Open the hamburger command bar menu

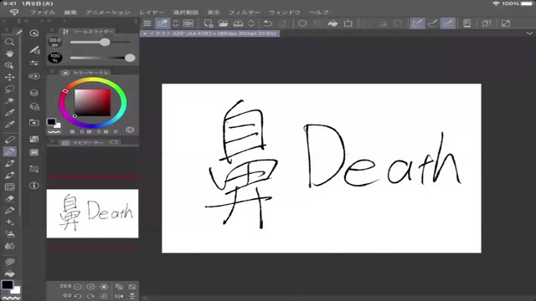pos(147,23)
